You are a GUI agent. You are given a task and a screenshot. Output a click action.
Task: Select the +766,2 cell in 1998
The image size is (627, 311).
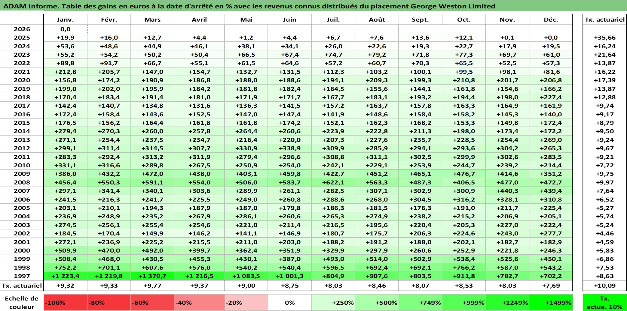pyautogui.click(x=464, y=268)
